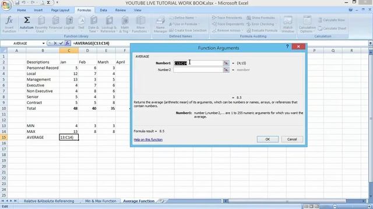This screenshot has width=373, height=209.
Task: Switch to the Review ribbon tab
Action: tap(121, 10)
